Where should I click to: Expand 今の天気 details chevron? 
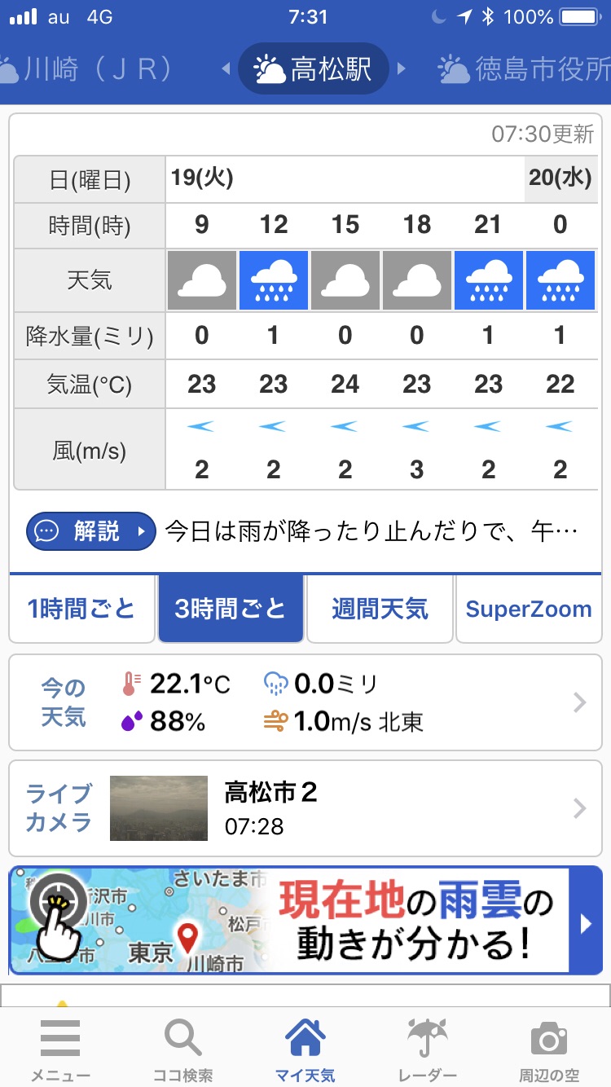(579, 702)
